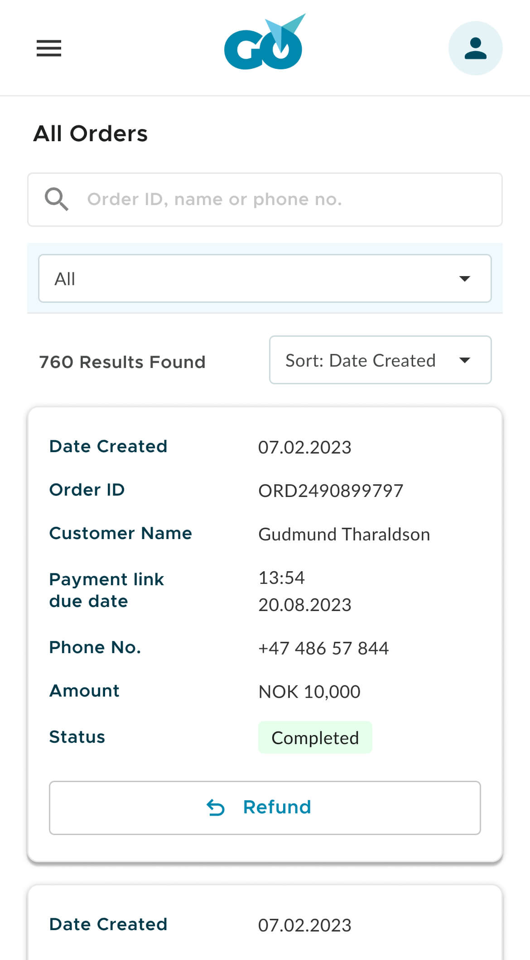The image size is (530, 960).
Task: Select the second order card's date
Action: click(304, 925)
